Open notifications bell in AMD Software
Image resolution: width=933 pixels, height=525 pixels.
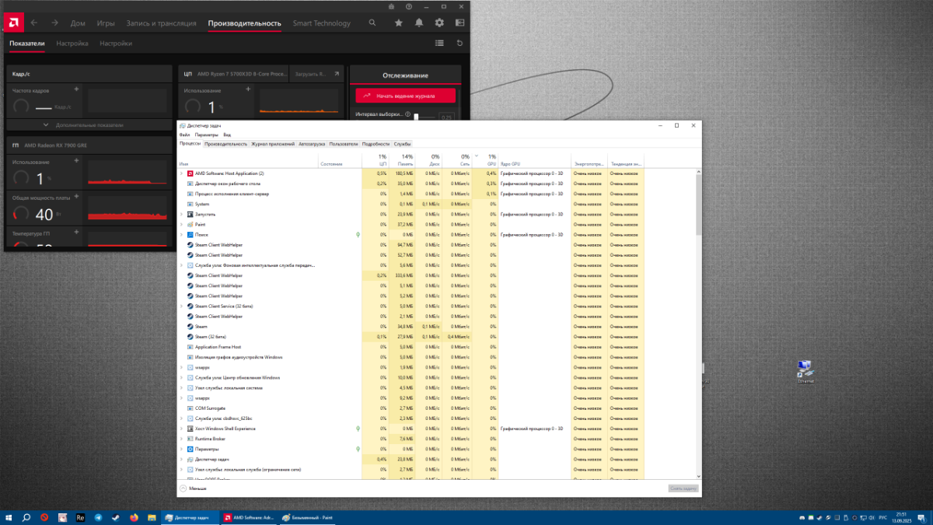(419, 23)
